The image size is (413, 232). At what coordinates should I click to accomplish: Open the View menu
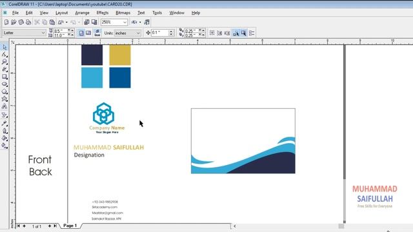(x=44, y=13)
